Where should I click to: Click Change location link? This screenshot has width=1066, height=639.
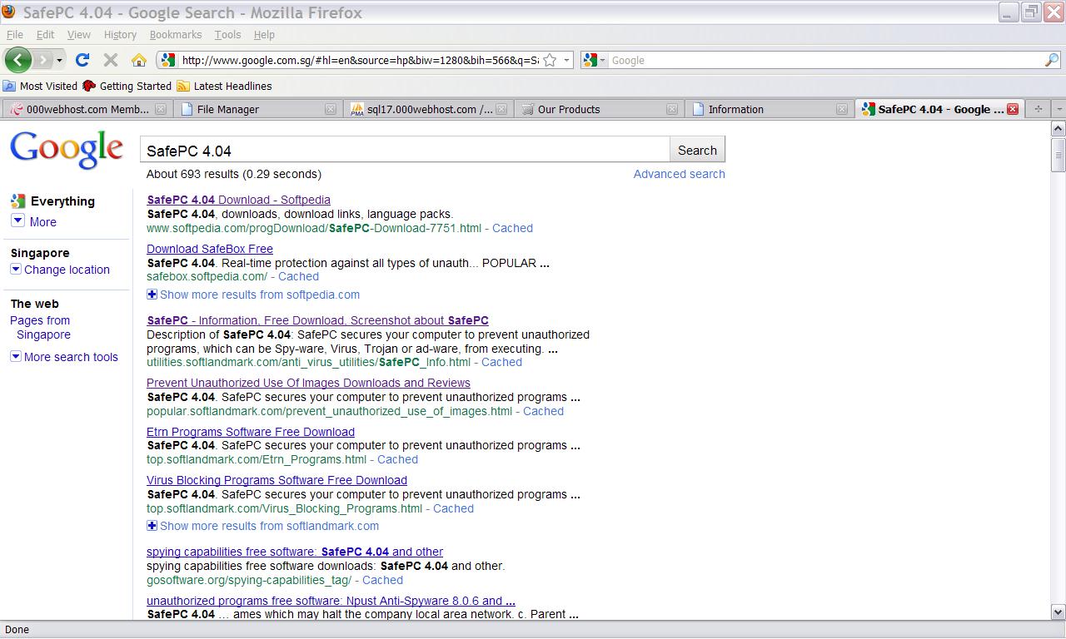point(67,270)
